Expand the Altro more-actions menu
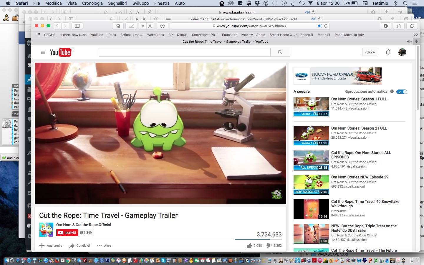 pyautogui.click(x=104, y=246)
